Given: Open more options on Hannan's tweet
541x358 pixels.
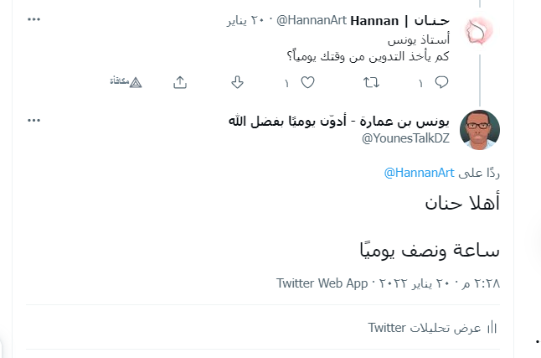Looking at the screenshot, I should (33, 20).
